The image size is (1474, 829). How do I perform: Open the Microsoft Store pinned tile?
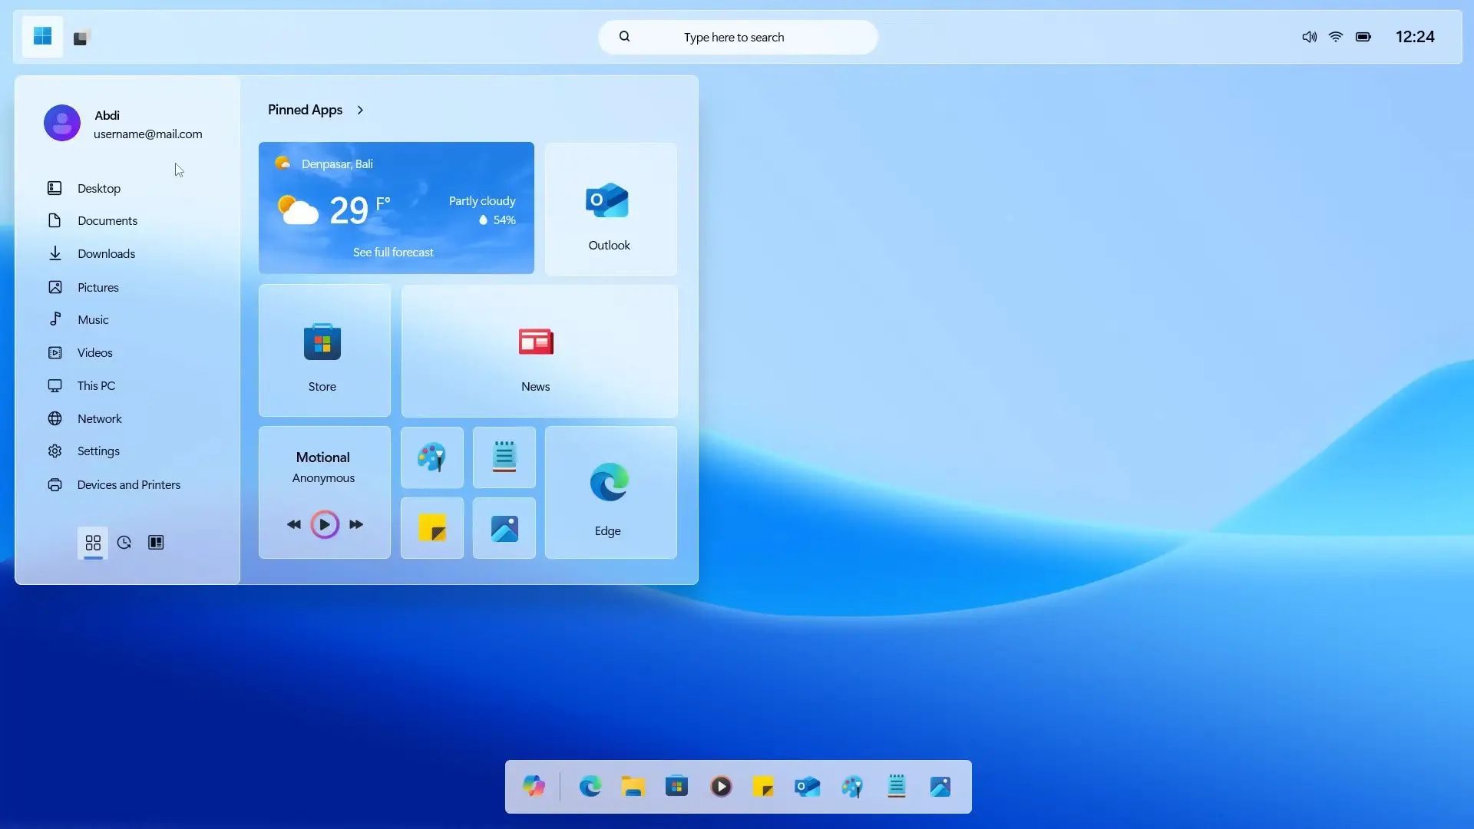[322, 351]
